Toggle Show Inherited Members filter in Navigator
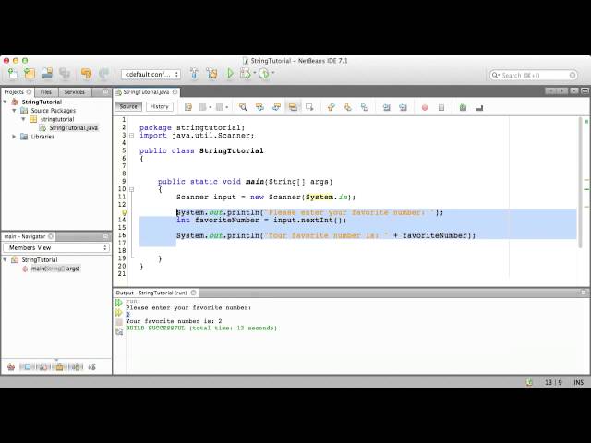Image resolution: width=591 pixels, height=443 pixels. [11, 366]
